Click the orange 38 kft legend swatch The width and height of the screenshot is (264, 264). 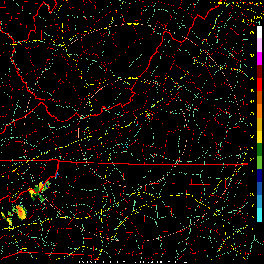click(259, 111)
